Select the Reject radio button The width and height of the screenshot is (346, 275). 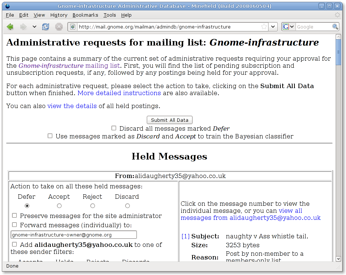[93, 206]
